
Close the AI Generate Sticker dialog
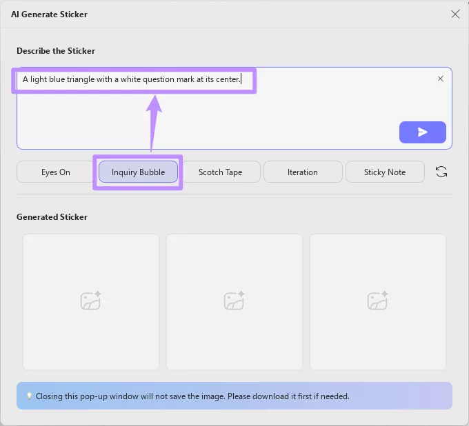455,14
